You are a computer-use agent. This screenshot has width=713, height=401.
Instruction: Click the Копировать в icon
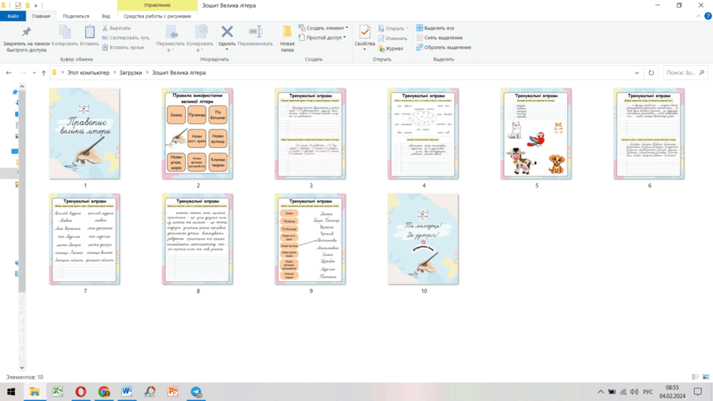coord(200,32)
